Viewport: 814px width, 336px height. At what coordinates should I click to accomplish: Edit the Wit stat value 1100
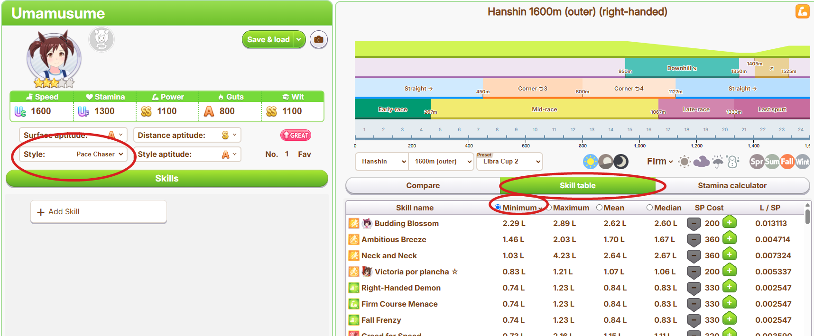(292, 111)
